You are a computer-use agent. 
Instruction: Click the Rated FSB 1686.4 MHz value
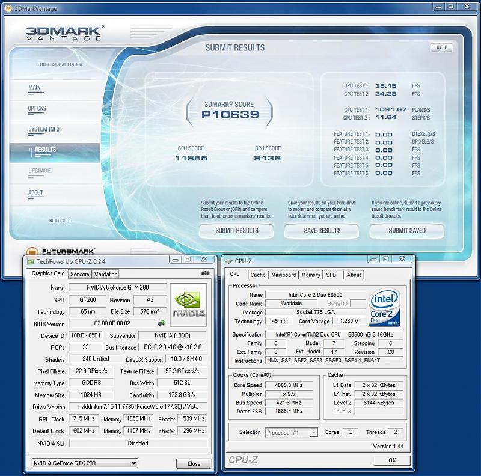[289, 411]
